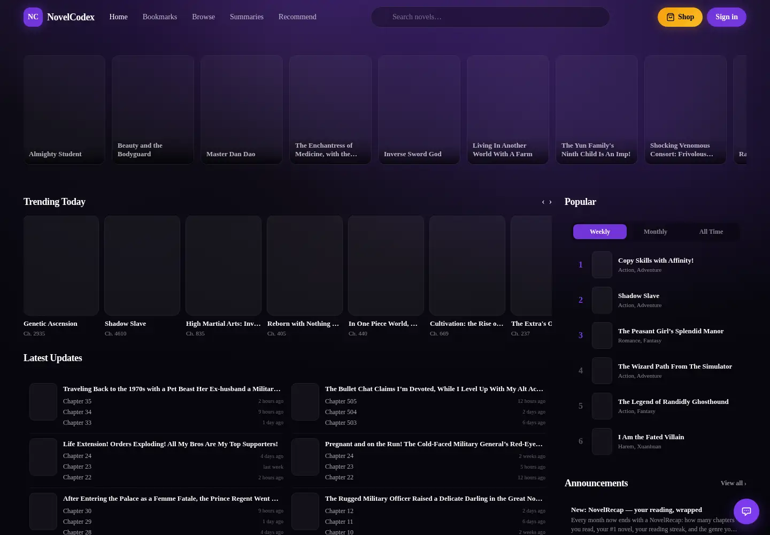
Task: Open Beauty and the Bodyguard featured card
Action: tap(153, 110)
